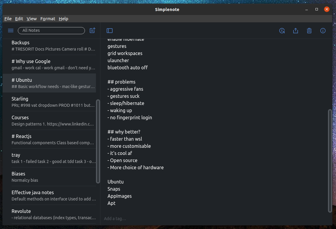Click the editor vertical scrollbar
The width and height of the screenshot is (336, 229).
tap(330, 161)
